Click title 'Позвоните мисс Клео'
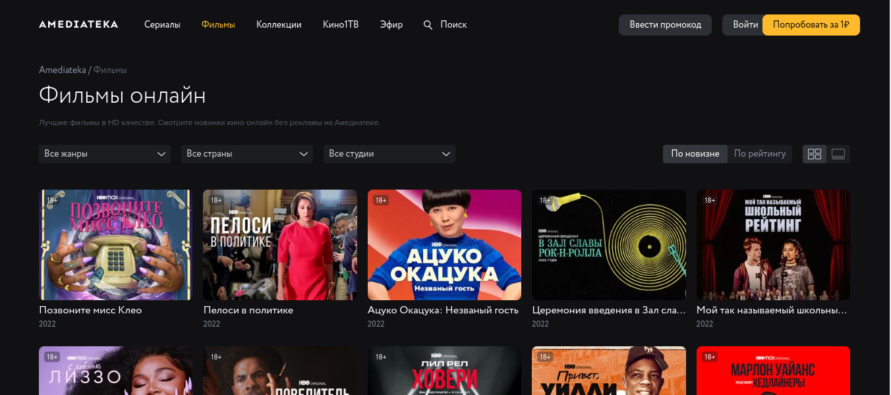 (x=90, y=310)
